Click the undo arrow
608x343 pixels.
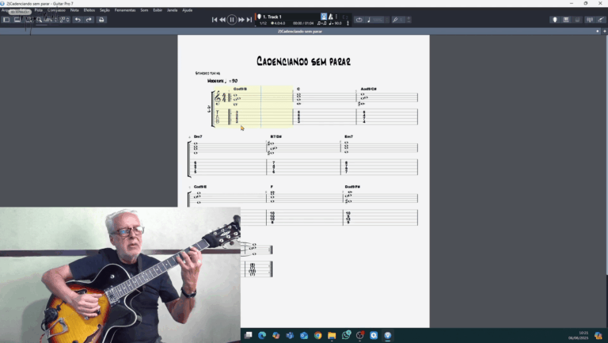pos(78,20)
